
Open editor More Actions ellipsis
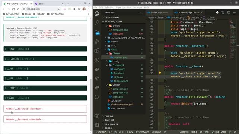(235, 12)
